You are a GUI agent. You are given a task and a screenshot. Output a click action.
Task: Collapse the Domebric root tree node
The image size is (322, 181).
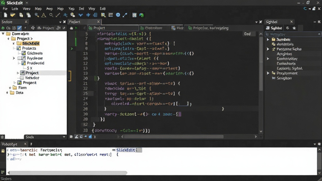tap(3, 33)
